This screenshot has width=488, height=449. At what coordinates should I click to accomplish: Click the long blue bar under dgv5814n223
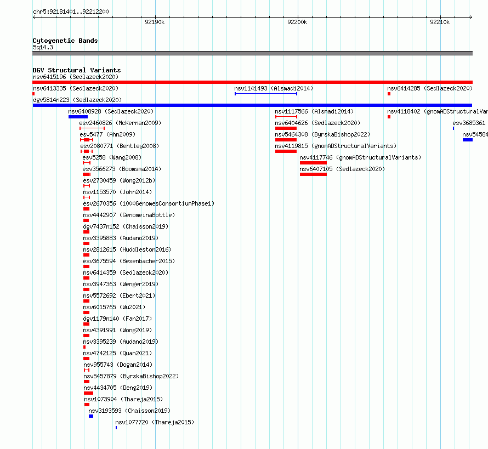[252, 105]
